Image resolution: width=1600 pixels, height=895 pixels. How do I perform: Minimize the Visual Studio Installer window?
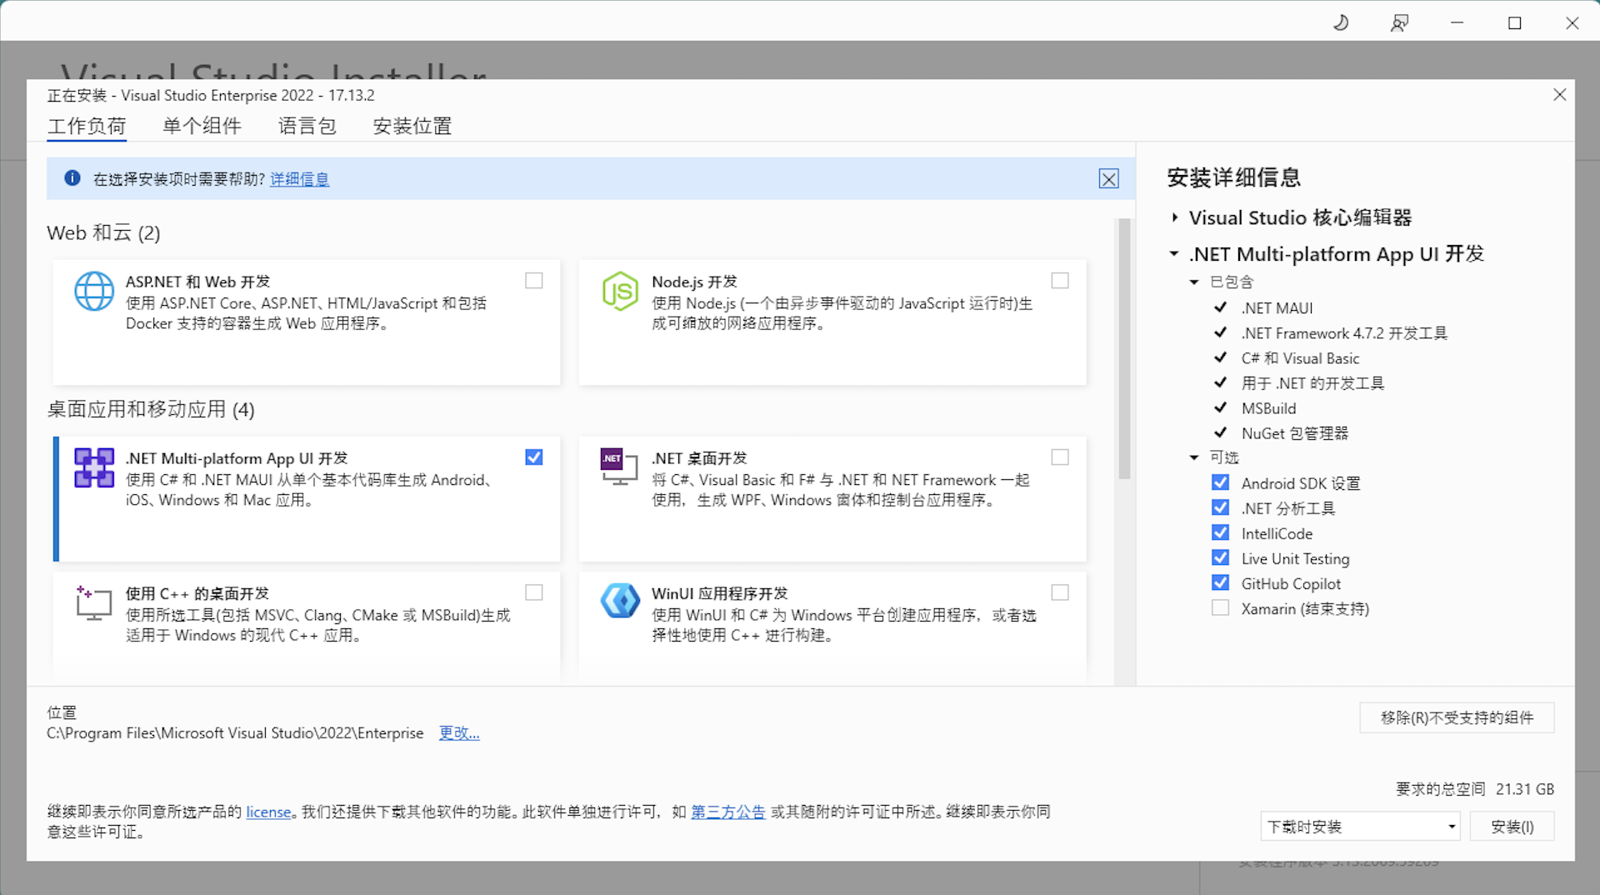1457,22
